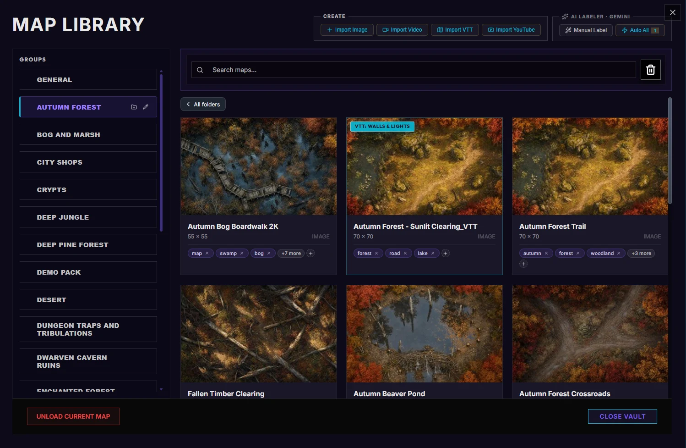Screen dimensions: 686x448
Task: Go back to All folders
Action: click(203, 104)
